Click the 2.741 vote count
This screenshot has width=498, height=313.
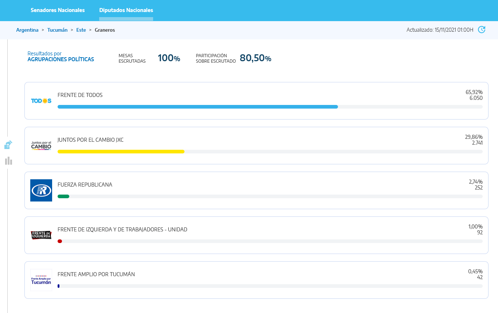click(477, 143)
